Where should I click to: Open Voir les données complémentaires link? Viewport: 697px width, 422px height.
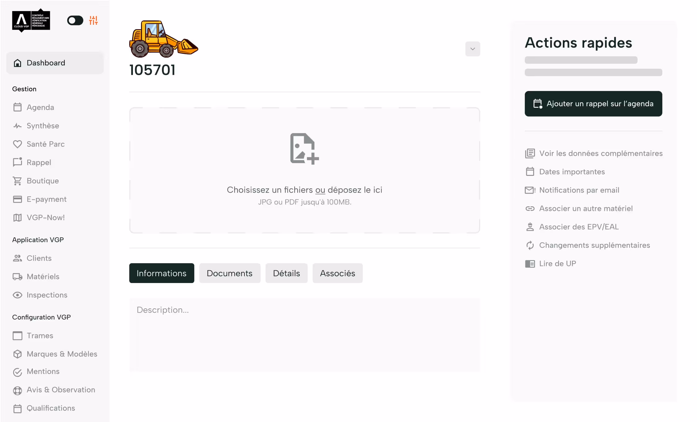(601, 154)
